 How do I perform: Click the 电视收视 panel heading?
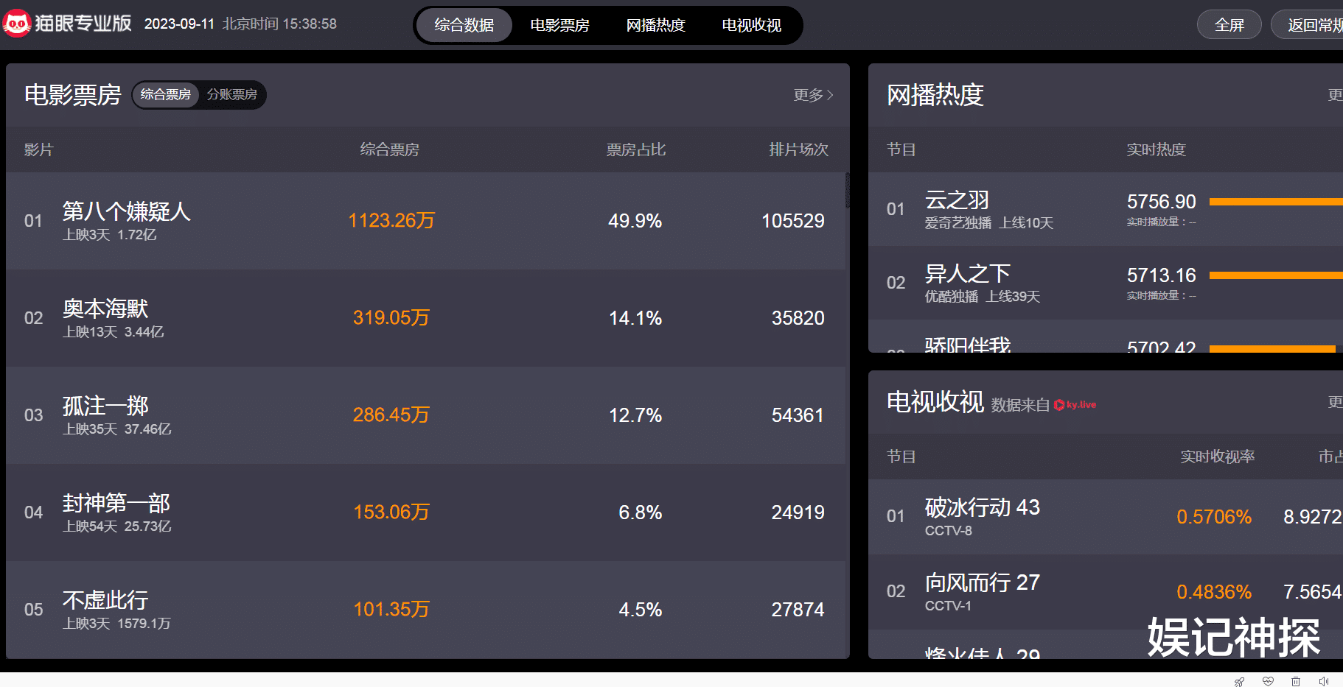point(935,402)
